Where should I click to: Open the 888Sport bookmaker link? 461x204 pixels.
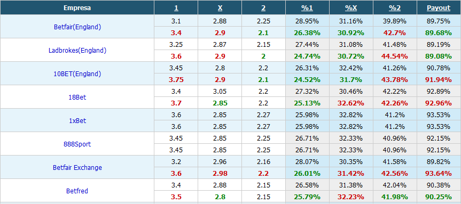tap(77, 144)
